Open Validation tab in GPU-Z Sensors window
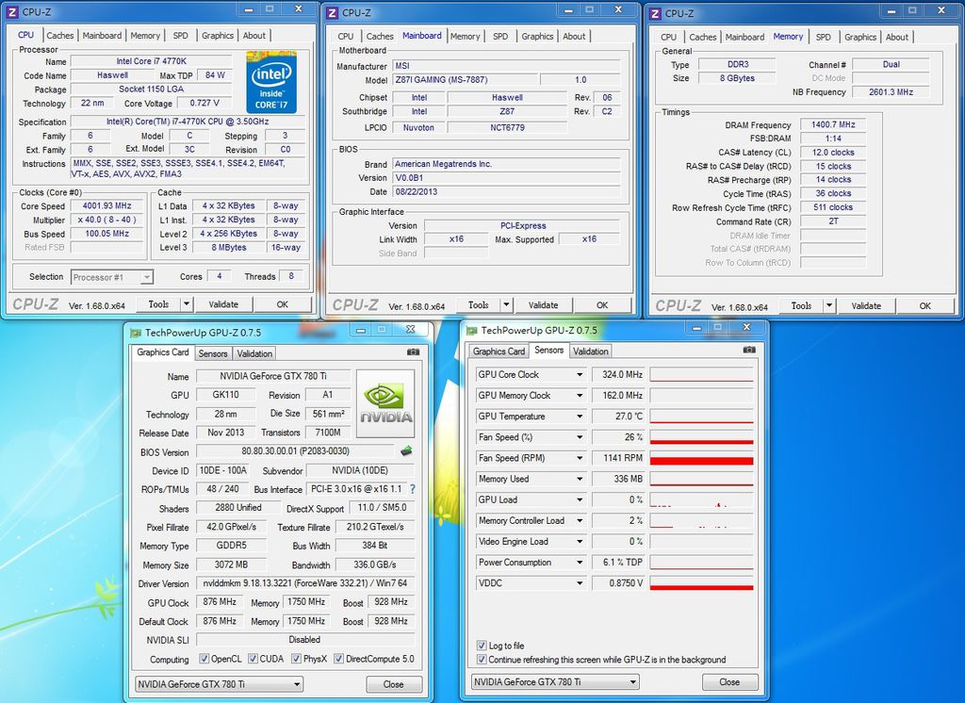 [x=591, y=351]
